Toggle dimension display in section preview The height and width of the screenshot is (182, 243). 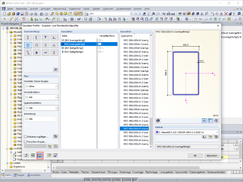(204, 121)
